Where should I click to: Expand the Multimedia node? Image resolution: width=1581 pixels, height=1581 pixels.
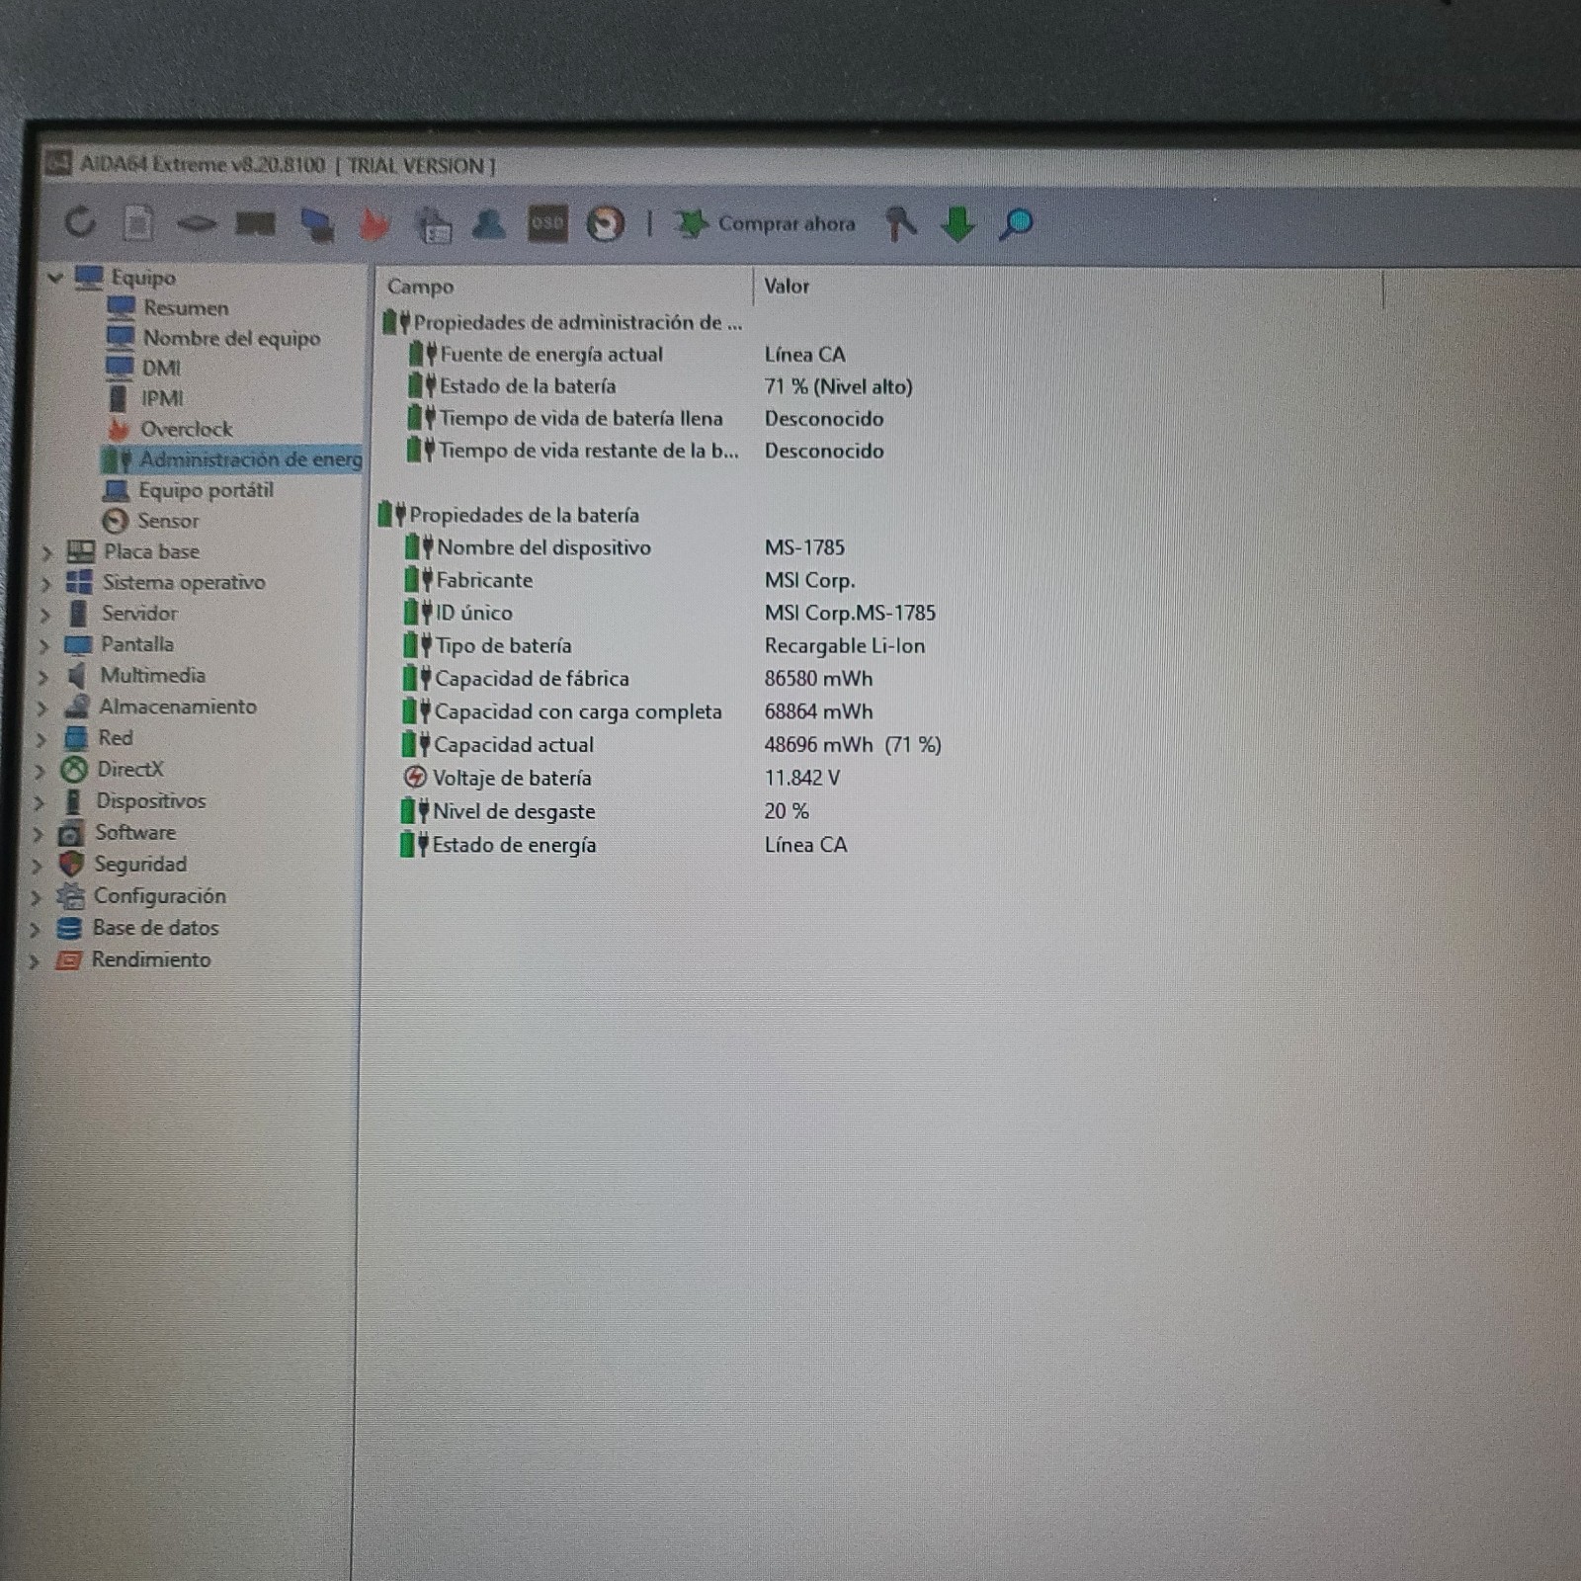[42, 677]
